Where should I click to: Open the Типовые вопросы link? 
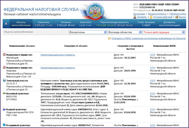(157, 14)
